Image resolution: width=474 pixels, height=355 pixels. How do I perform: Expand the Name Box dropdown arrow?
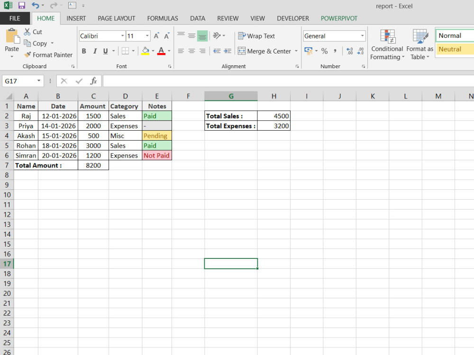tap(39, 80)
